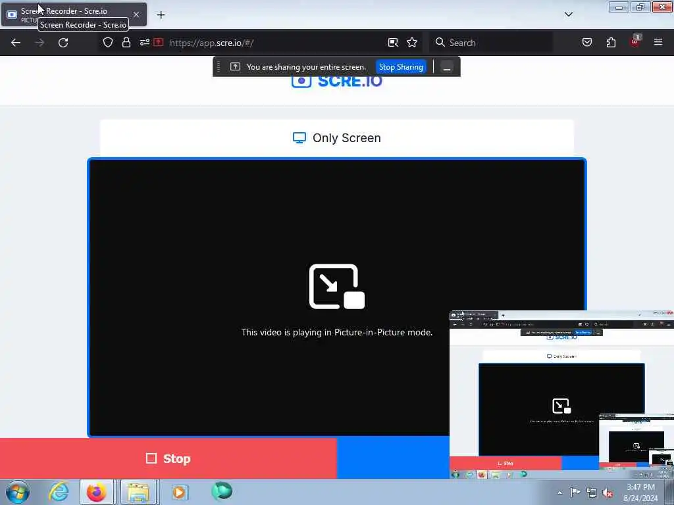Image resolution: width=674 pixels, height=505 pixels.
Task: Click Stop Sharing button
Action: click(x=401, y=67)
